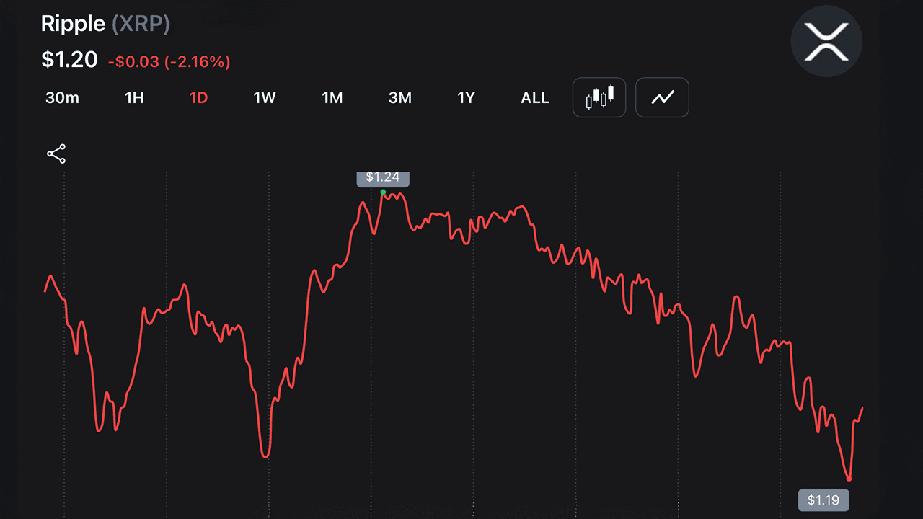The width and height of the screenshot is (923, 519).
Task: Select the 1H time range
Action: [134, 98]
